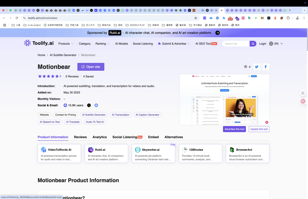The width and height of the screenshot is (308, 199).
Task: Open 15Minutes card icon
Action: click(185, 150)
